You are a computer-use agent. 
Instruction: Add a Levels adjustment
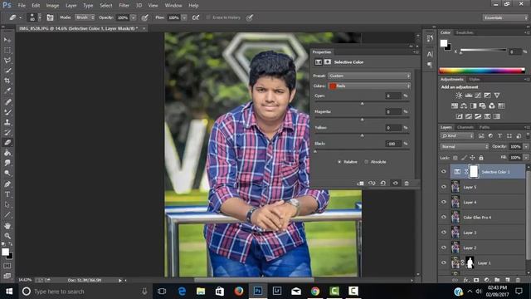click(468, 96)
